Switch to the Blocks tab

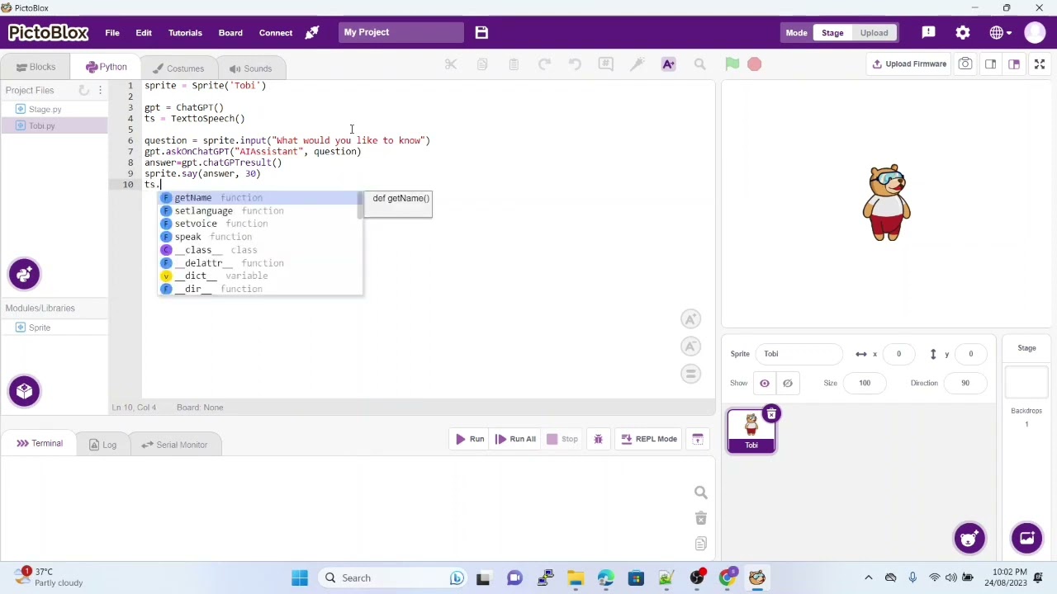(x=36, y=68)
